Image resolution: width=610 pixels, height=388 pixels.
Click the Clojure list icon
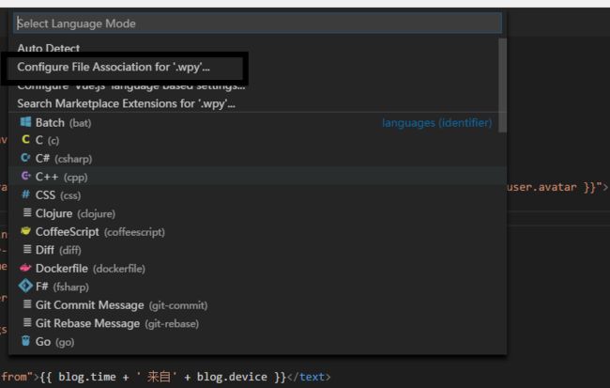coord(27,213)
